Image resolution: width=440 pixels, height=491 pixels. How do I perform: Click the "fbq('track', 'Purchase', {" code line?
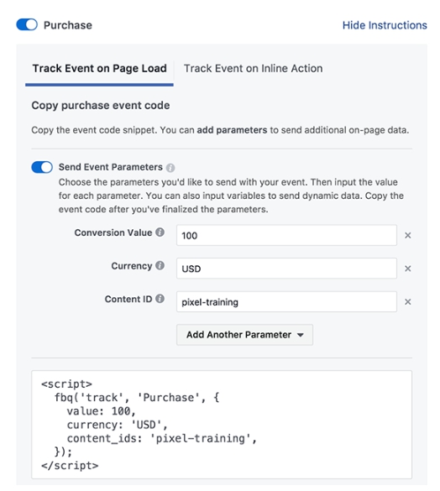pyautogui.click(x=137, y=398)
